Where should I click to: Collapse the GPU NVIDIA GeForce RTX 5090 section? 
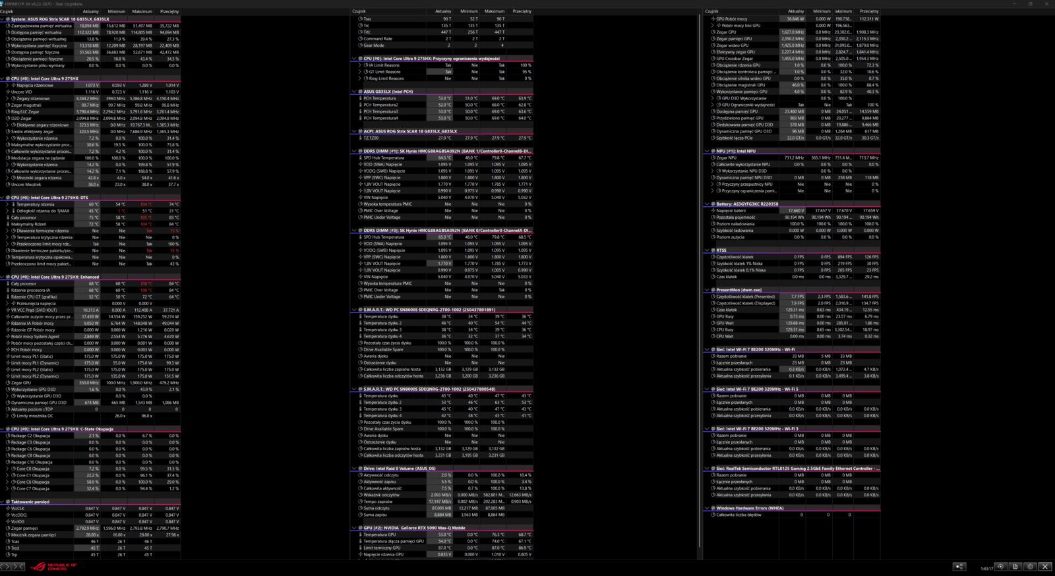coord(354,528)
